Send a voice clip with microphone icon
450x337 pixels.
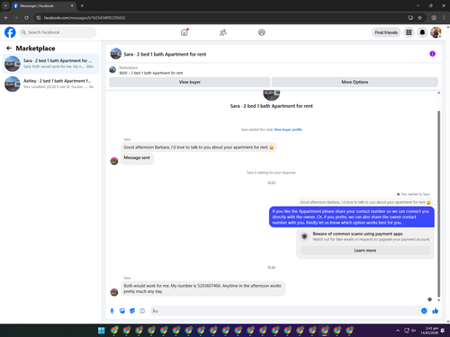point(112,311)
